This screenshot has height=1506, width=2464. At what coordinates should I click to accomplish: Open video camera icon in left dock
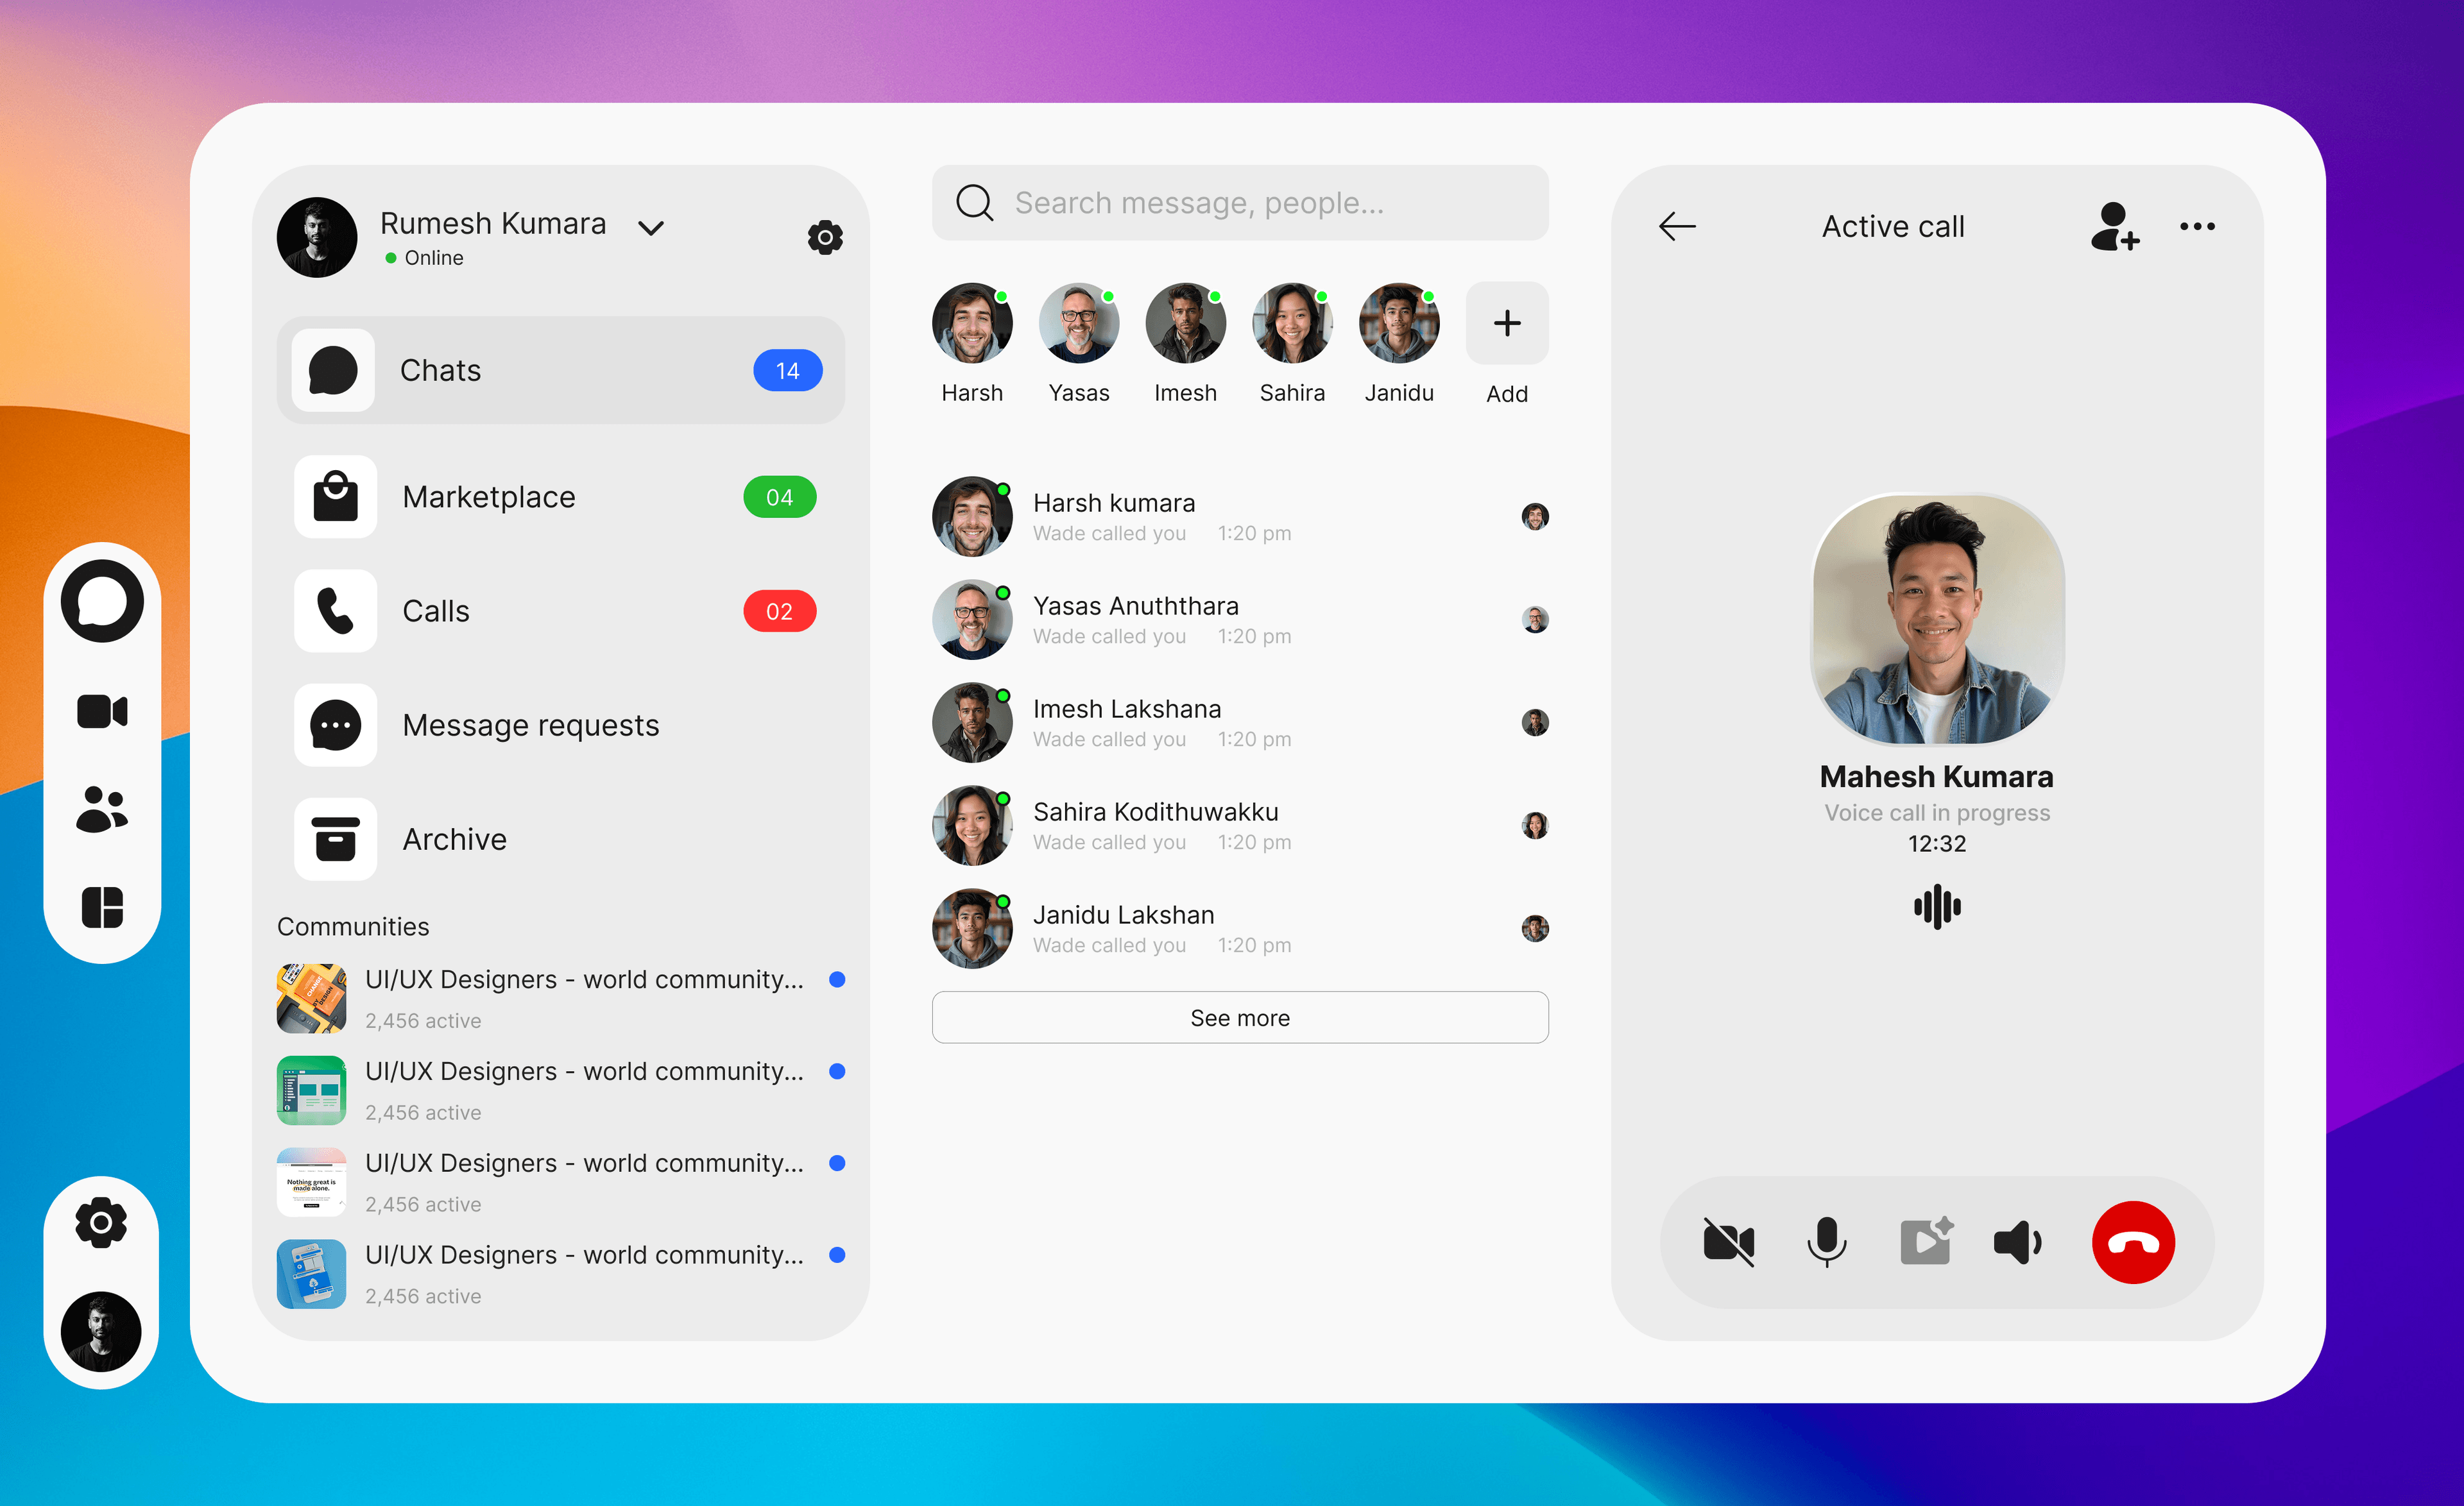point(102,711)
